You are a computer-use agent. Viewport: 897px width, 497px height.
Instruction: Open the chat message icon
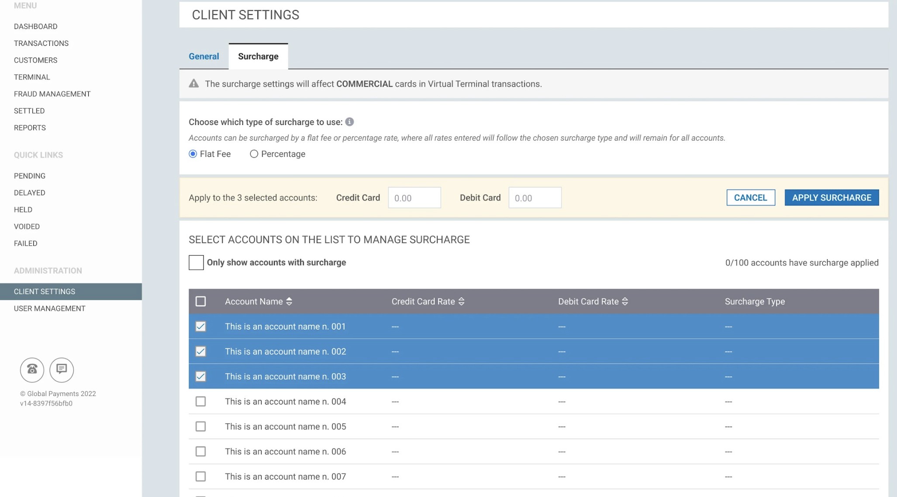coord(62,370)
